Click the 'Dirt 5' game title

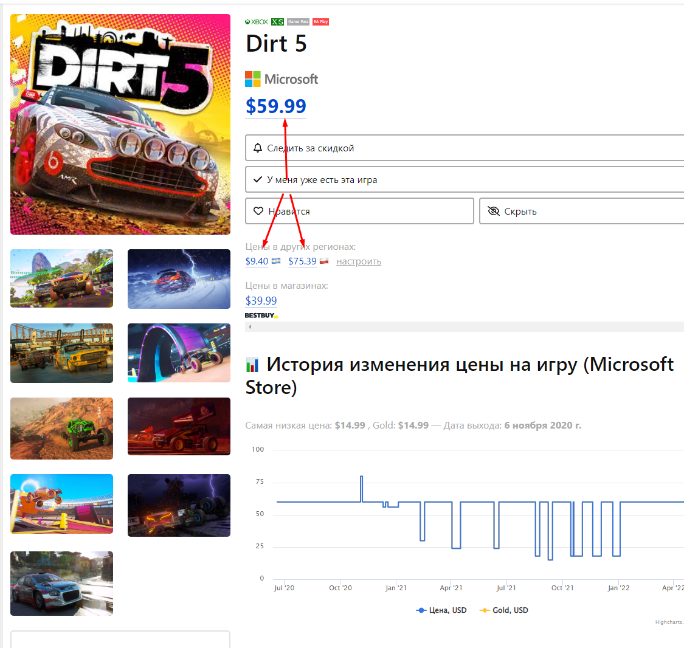(x=276, y=44)
